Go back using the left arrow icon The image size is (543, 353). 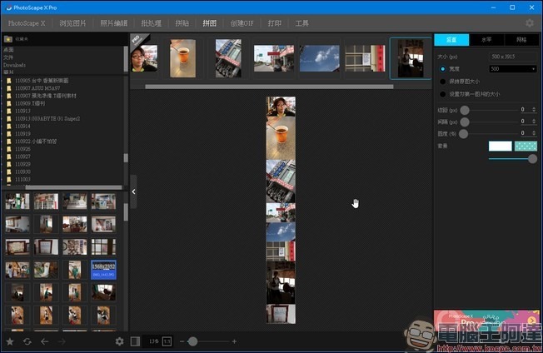[x=44, y=341]
